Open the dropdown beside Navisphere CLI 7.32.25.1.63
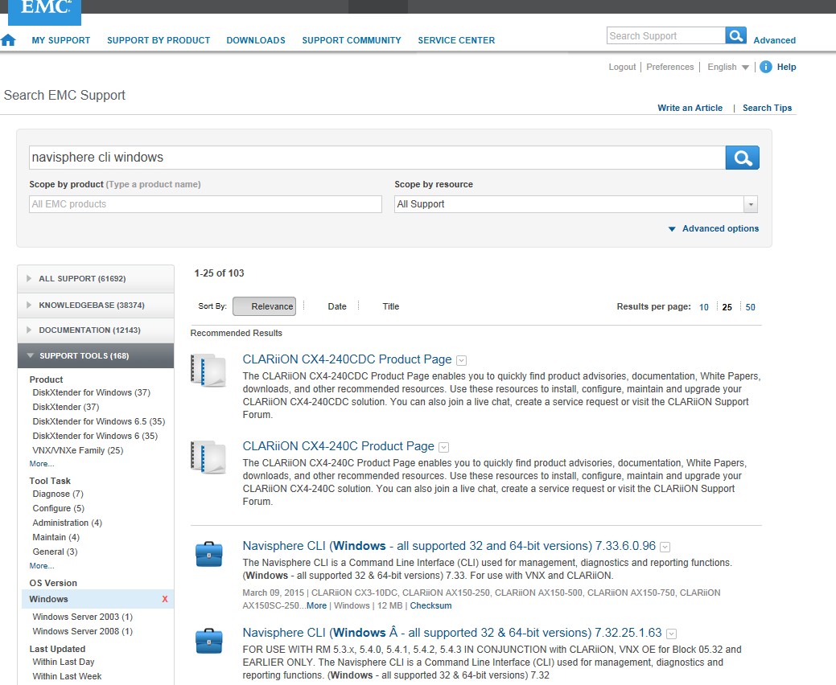The width and height of the screenshot is (836, 685). (x=671, y=634)
